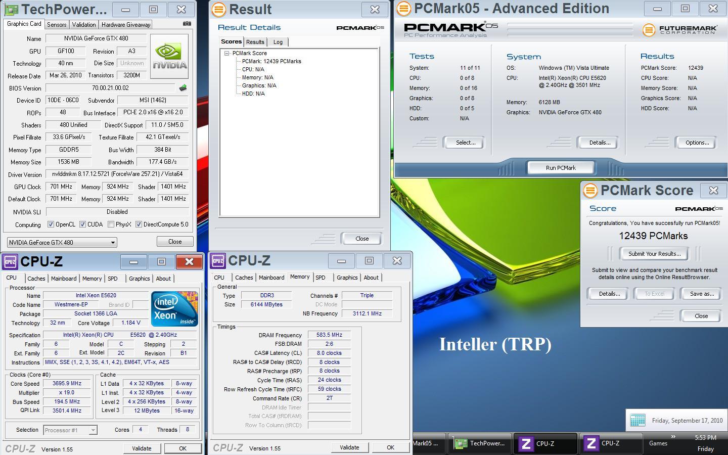Open TechPower taskbar item

pyautogui.click(x=480, y=443)
